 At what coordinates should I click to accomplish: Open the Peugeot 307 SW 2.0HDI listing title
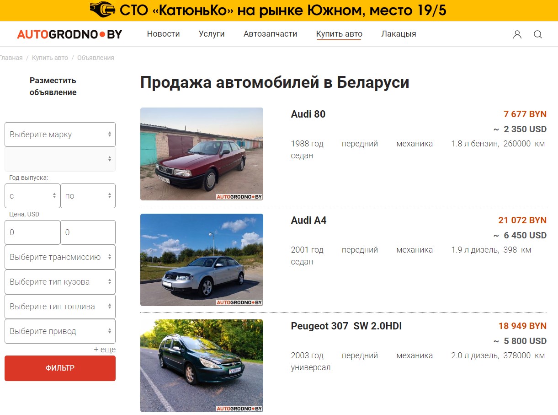click(x=346, y=326)
